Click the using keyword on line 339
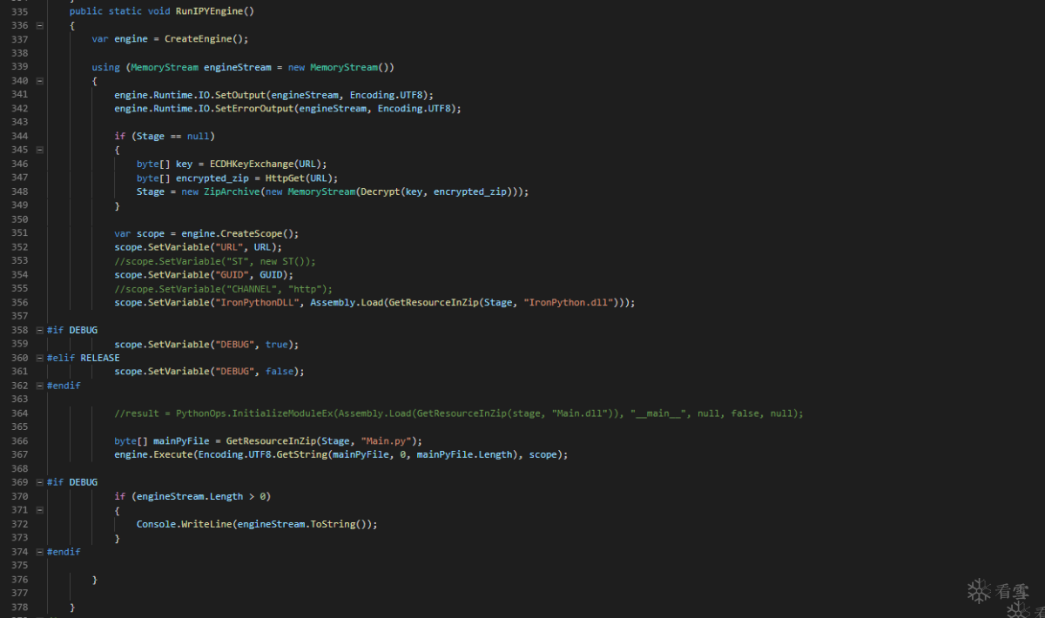This screenshot has width=1045, height=618. 105,67
